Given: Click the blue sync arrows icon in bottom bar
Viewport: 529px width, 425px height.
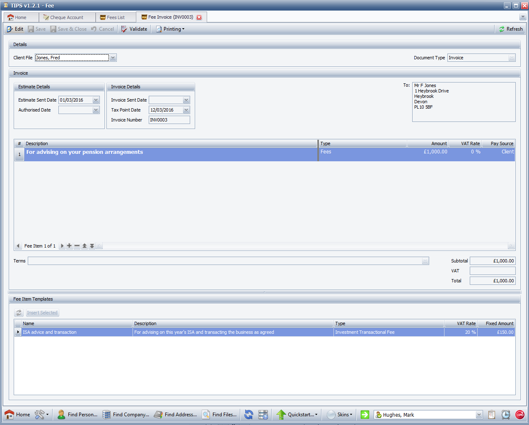Looking at the screenshot, I should (249, 415).
